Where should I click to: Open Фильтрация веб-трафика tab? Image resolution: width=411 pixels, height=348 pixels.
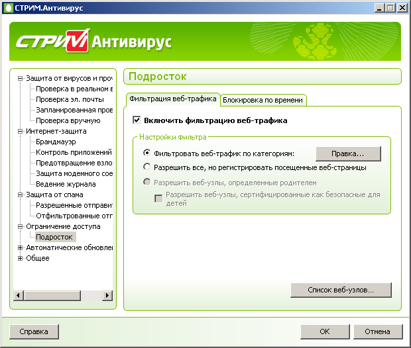tap(173, 99)
